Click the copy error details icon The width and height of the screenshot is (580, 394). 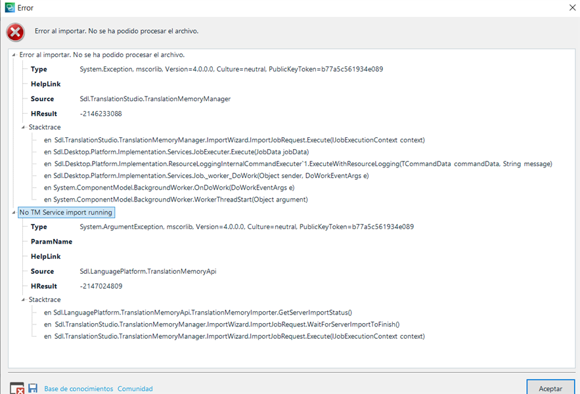click(x=17, y=388)
